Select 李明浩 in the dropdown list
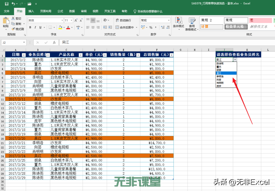Image resolution: width=275 pixels, height=191 pixels. pyautogui.click(x=226, y=76)
